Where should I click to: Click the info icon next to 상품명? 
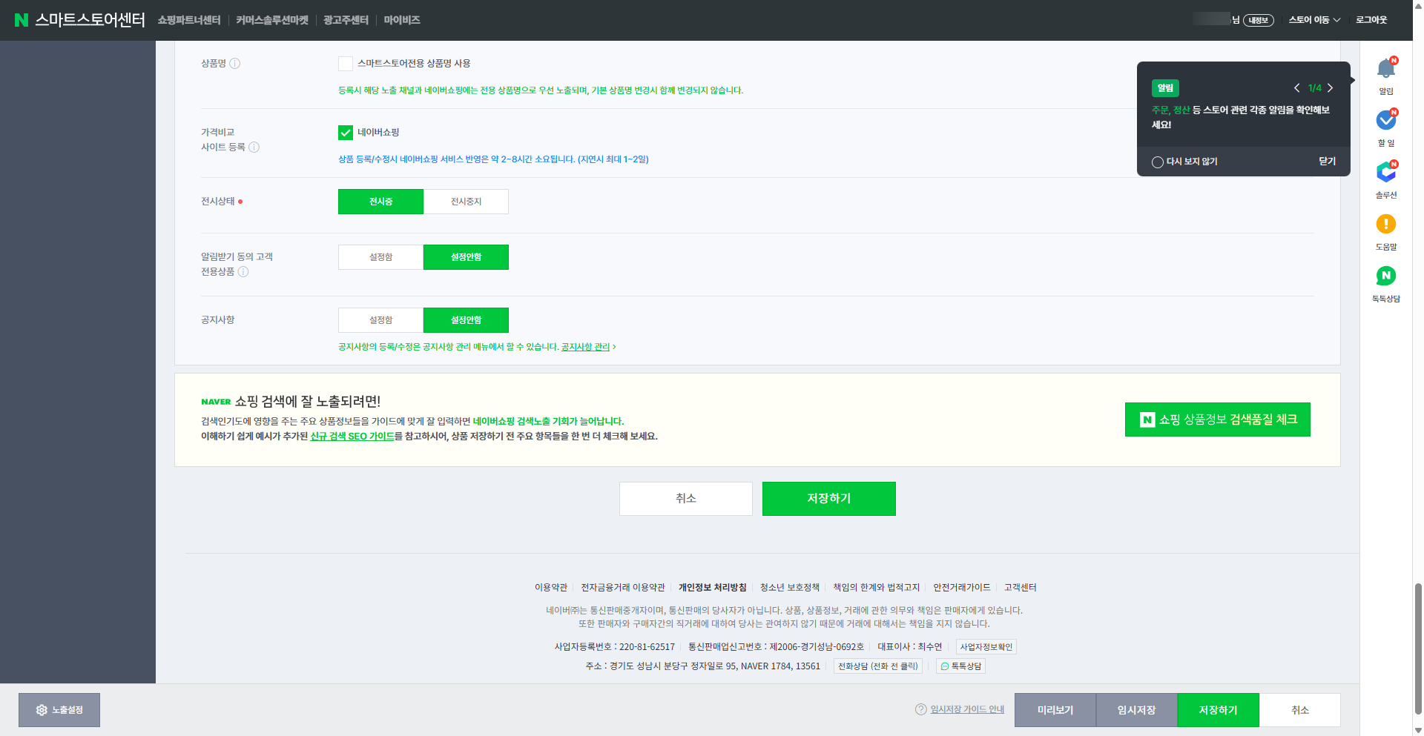pyautogui.click(x=235, y=64)
